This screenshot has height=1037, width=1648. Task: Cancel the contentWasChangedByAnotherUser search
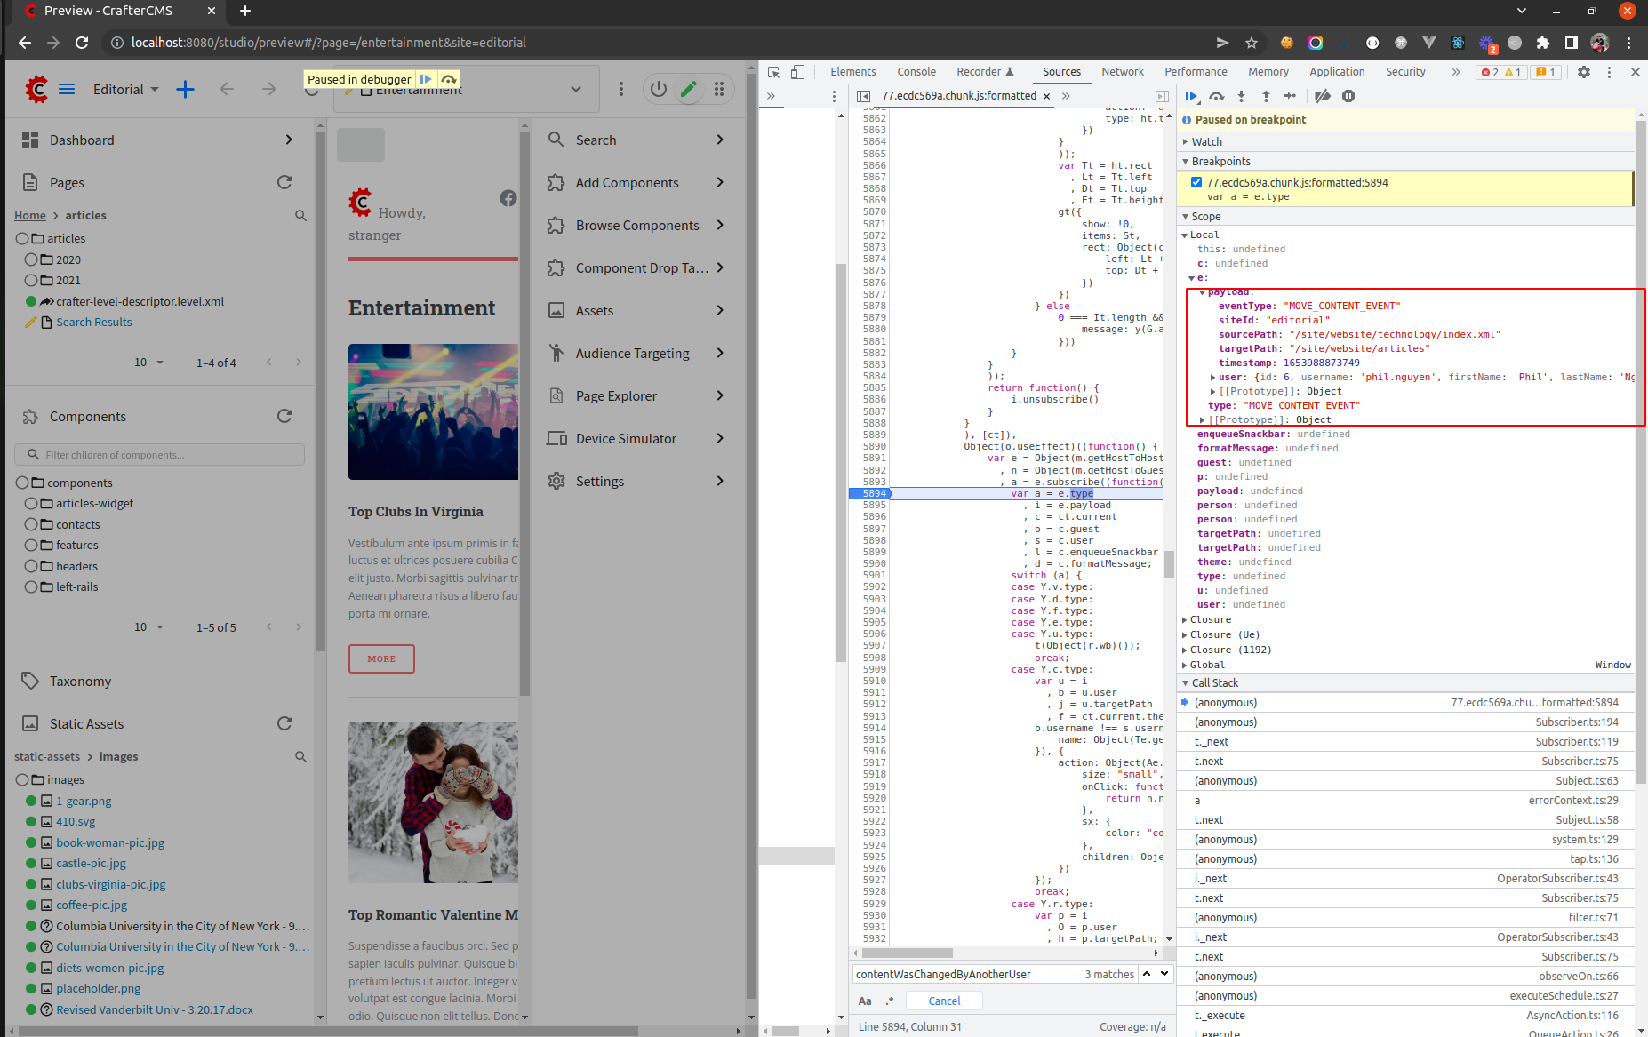pos(943,1001)
